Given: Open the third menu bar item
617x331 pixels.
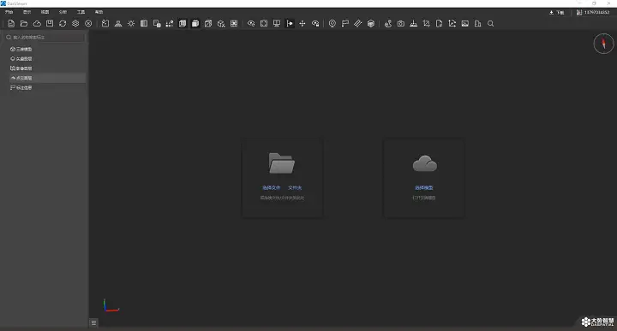Looking at the screenshot, I should 45,12.
